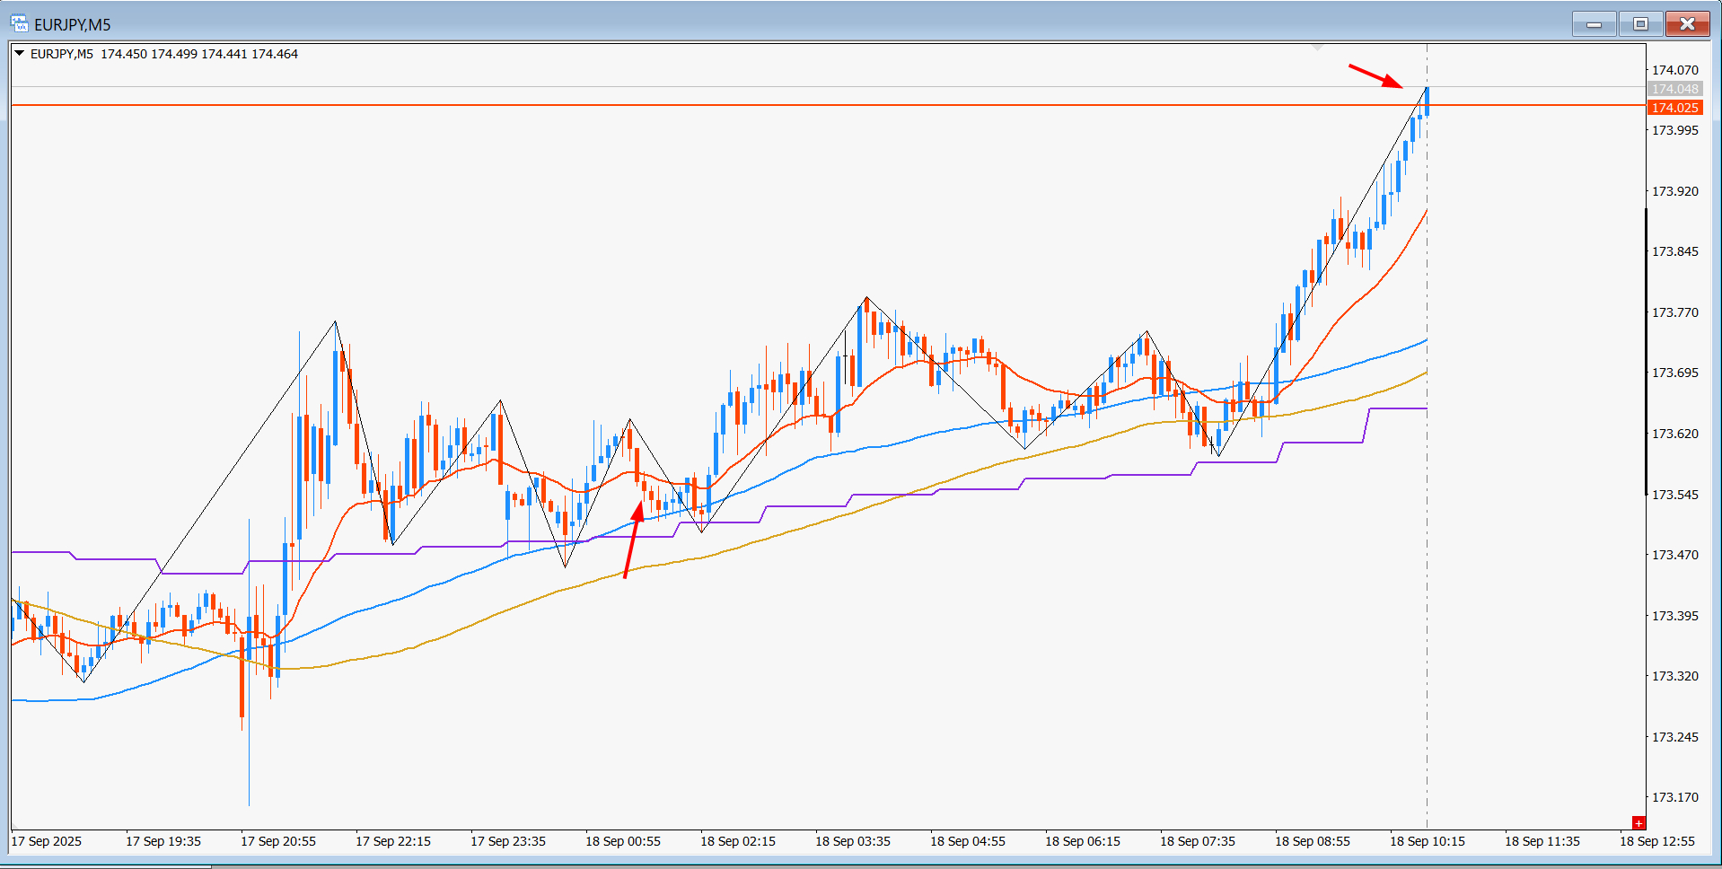
Task: Maximize the EURJPY,M5 chart window
Action: coord(1640,24)
